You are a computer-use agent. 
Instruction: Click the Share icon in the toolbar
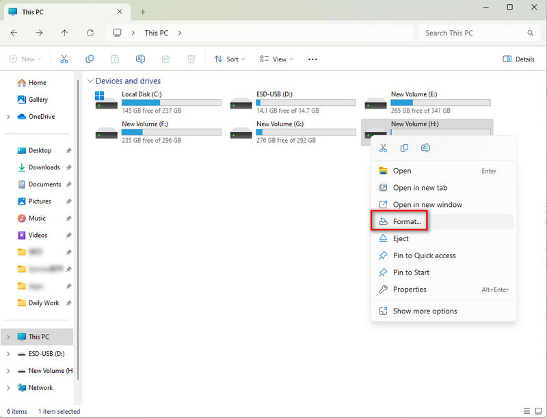[x=165, y=59]
